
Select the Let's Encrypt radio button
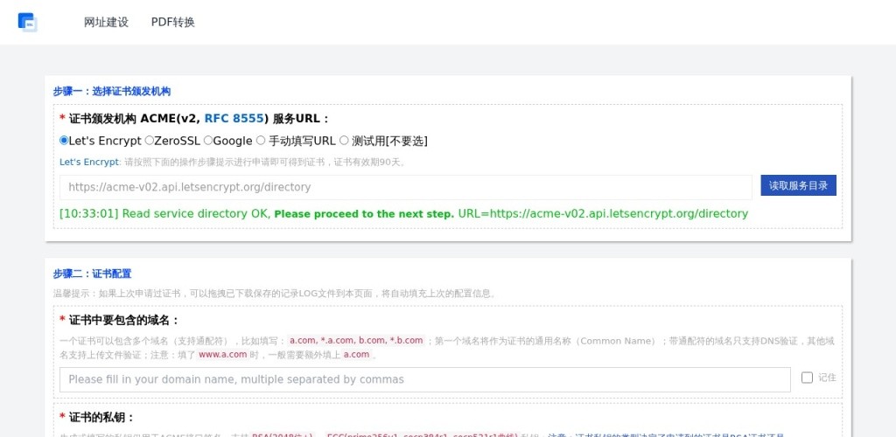pyautogui.click(x=64, y=141)
